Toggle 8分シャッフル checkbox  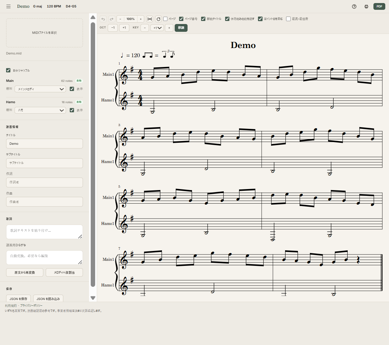click(x=8, y=70)
